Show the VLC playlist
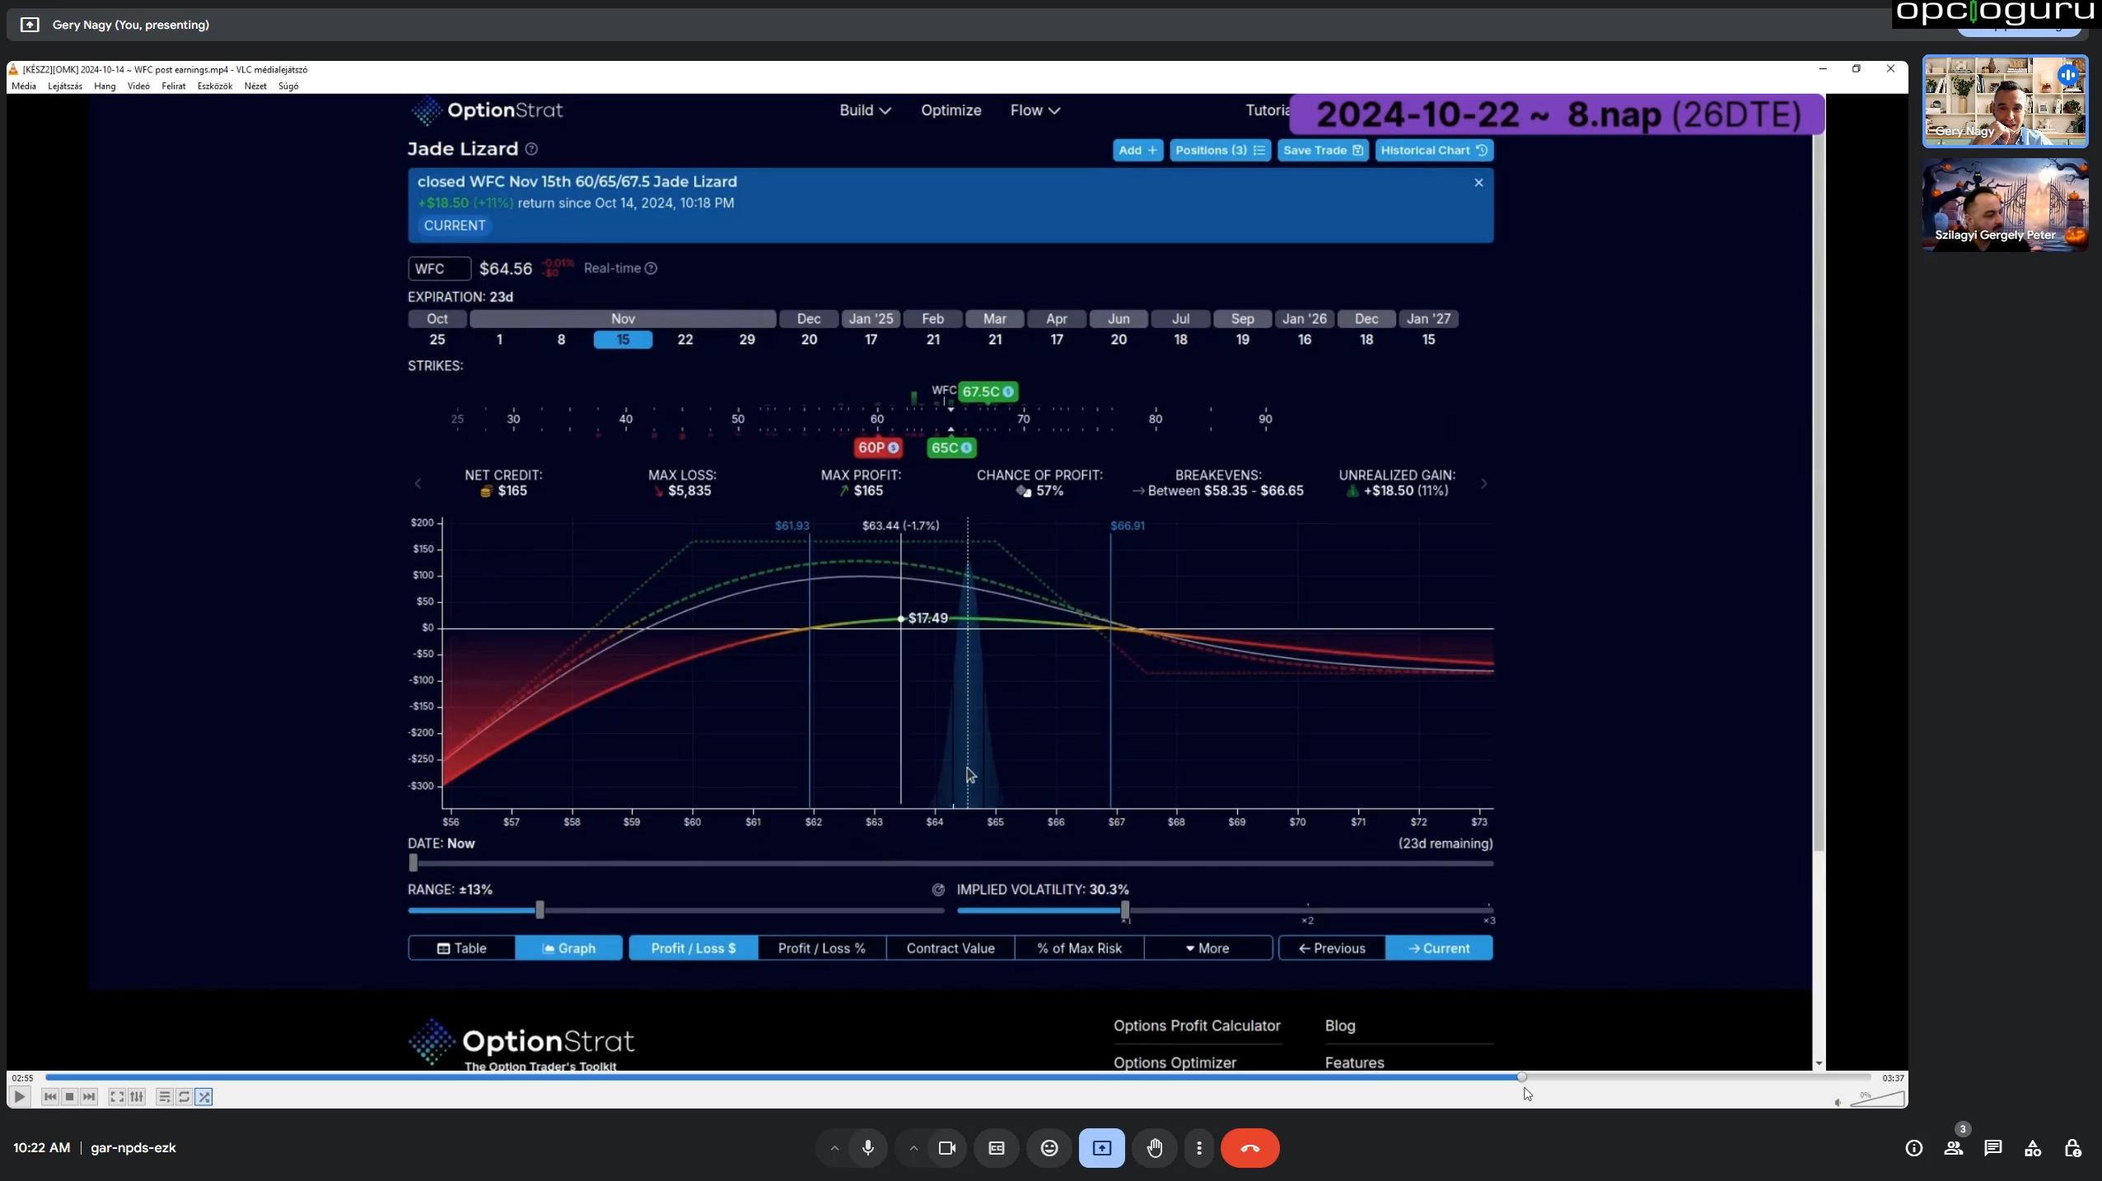Viewport: 2102px width, 1181px height. 164,1096
